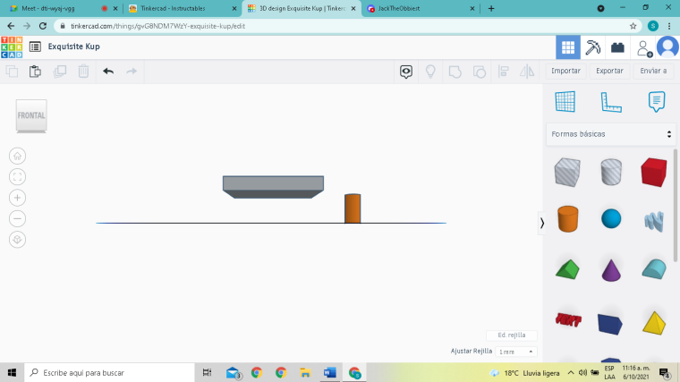The image size is (680, 382).
Task: Open the Blocks pickaxe mode
Action: 592,47
